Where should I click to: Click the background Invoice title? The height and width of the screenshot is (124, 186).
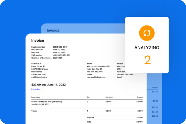pos(53,30)
